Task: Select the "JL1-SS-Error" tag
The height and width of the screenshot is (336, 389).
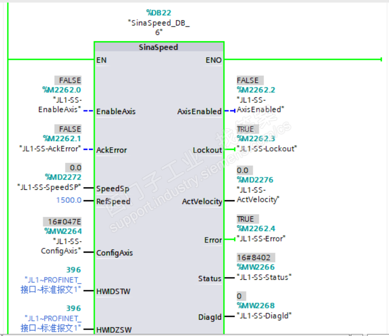Action: [x=261, y=239]
